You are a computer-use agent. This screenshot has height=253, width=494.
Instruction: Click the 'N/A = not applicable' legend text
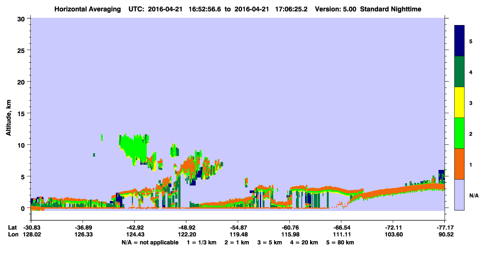150,242
